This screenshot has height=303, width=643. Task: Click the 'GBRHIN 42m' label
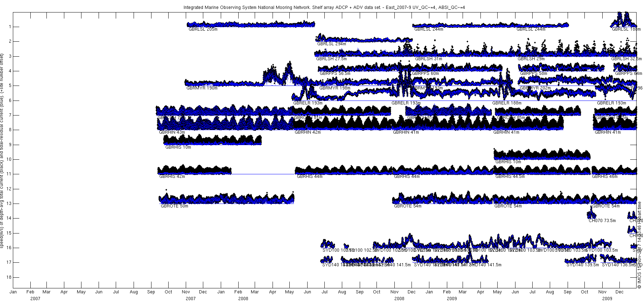tap(308, 132)
